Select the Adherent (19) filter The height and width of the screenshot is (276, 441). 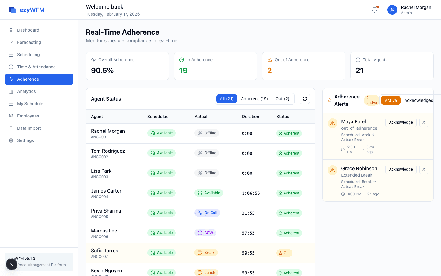(x=254, y=99)
